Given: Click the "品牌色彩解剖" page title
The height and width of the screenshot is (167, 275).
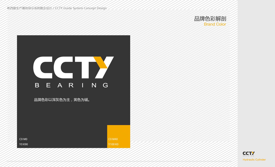Looking at the screenshot, I should tap(210, 19).
